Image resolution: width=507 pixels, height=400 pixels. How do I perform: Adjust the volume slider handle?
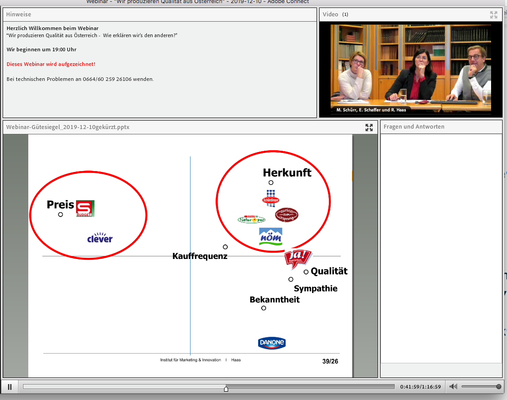pos(499,387)
